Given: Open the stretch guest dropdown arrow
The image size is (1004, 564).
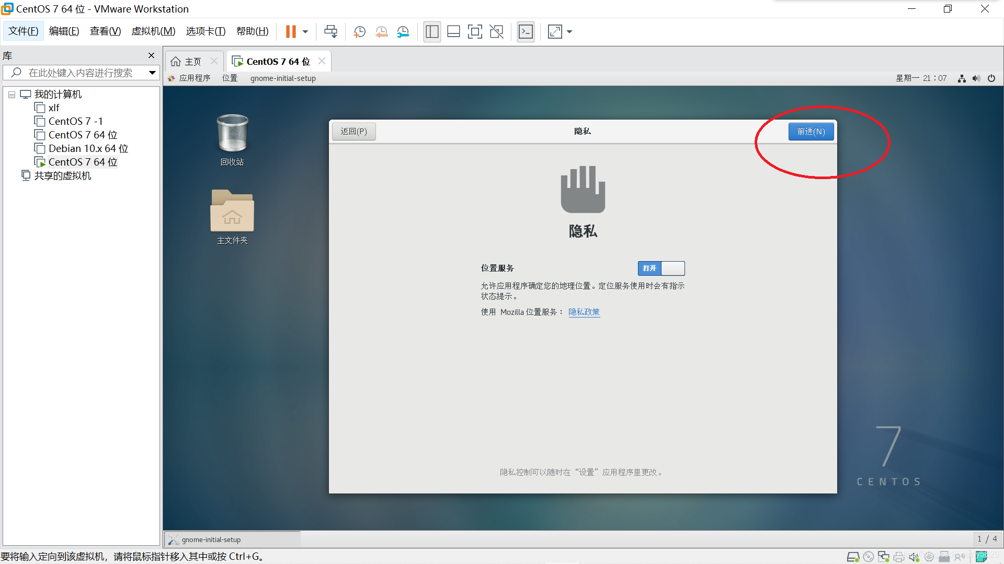Looking at the screenshot, I should pyautogui.click(x=569, y=32).
